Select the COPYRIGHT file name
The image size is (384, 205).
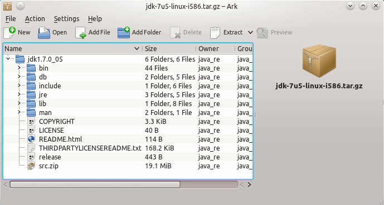point(57,122)
